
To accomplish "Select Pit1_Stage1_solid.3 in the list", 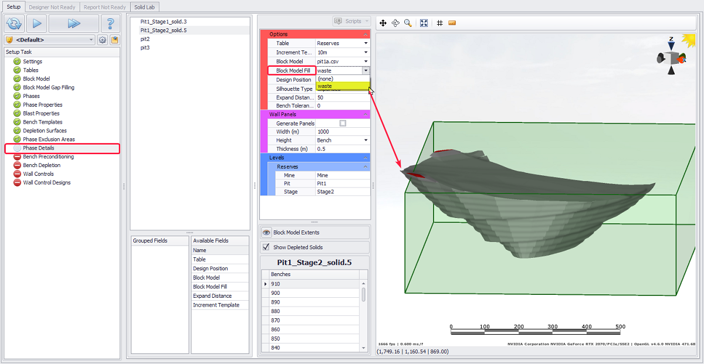I will [x=164, y=22].
